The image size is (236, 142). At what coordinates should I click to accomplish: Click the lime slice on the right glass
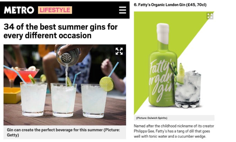(107, 84)
